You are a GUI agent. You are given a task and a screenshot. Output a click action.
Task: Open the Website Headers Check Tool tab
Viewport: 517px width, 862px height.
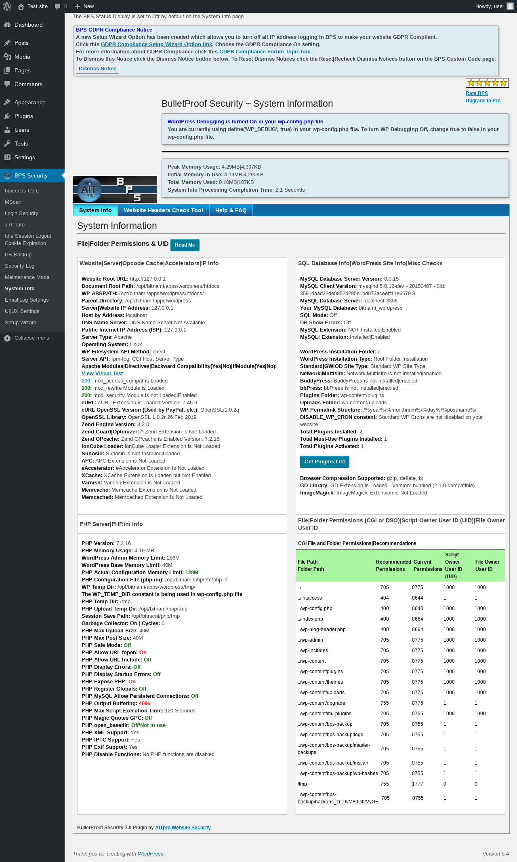coord(164,210)
